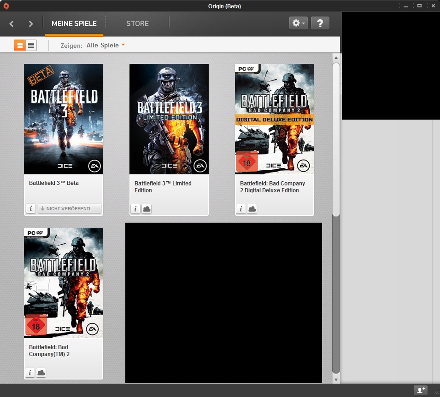
Task: Click the Battlefield 3™ Limited Edition title
Action: [x=163, y=187]
